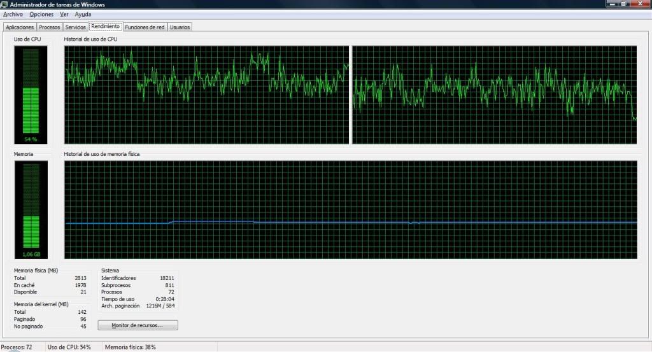Go to the Servicios tab
Viewport: 652px width, 352px height.
(x=75, y=27)
